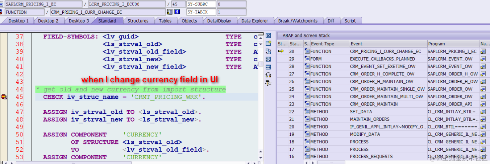Click code line ASSIGN iv_strval_new
Viewport: 490px width, 164px height.
(x=122, y=120)
